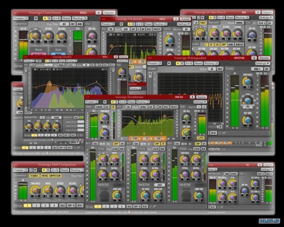
Task: Turn the Dry Mix knob in LF Max Punch
Action: pyautogui.click(x=252, y=35)
